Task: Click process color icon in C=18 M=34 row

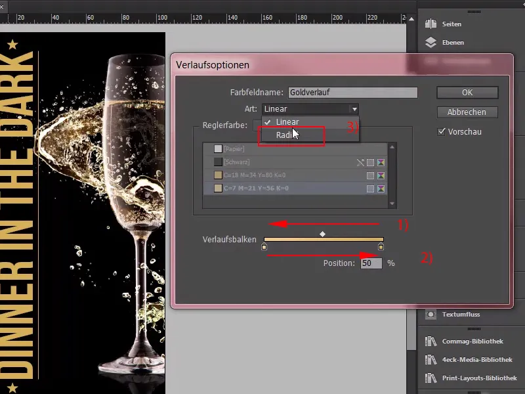Action: pyautogui.click(x=370, y=175)
